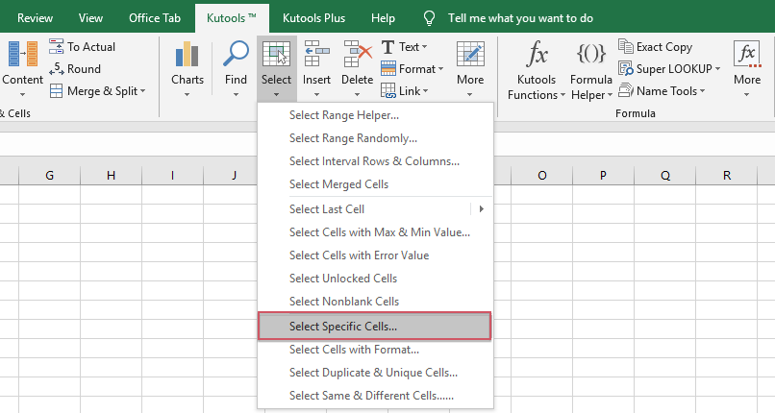Image resolution: width=775 pixels, height=413 pixels.
Task: Click the To Actual button
Action: pyautogui.click(x=91, y=47)
